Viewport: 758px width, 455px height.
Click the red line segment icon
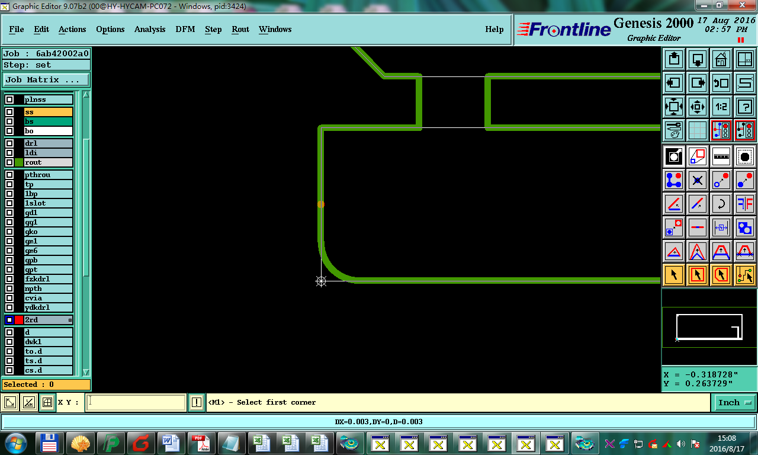pos(698,227)
